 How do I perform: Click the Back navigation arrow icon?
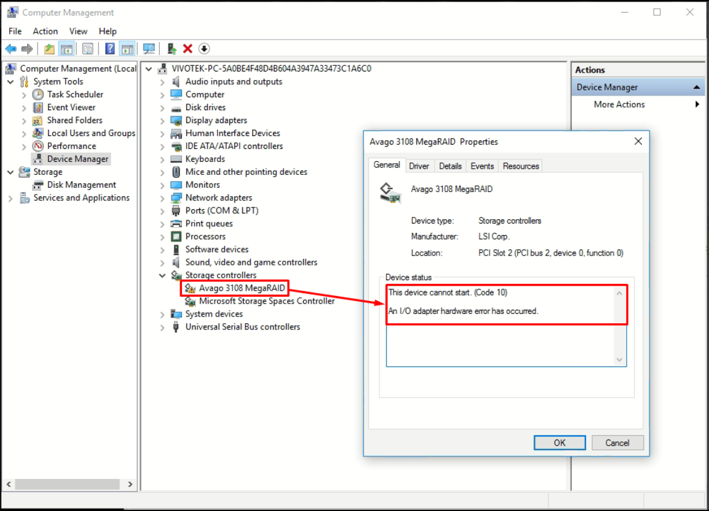coord(10,49)
